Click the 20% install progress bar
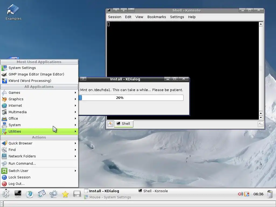Image resolution: width=276 pixels, height=207 pixels. click(131, 98)
